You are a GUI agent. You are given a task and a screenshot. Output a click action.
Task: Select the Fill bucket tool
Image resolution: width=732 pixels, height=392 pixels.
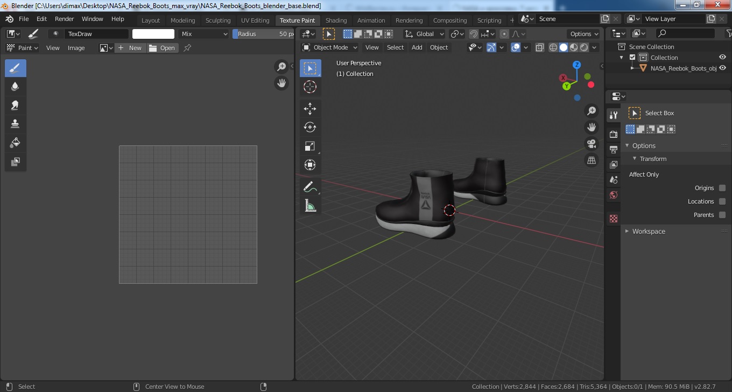pyautogui.click(x=15, y=143)
